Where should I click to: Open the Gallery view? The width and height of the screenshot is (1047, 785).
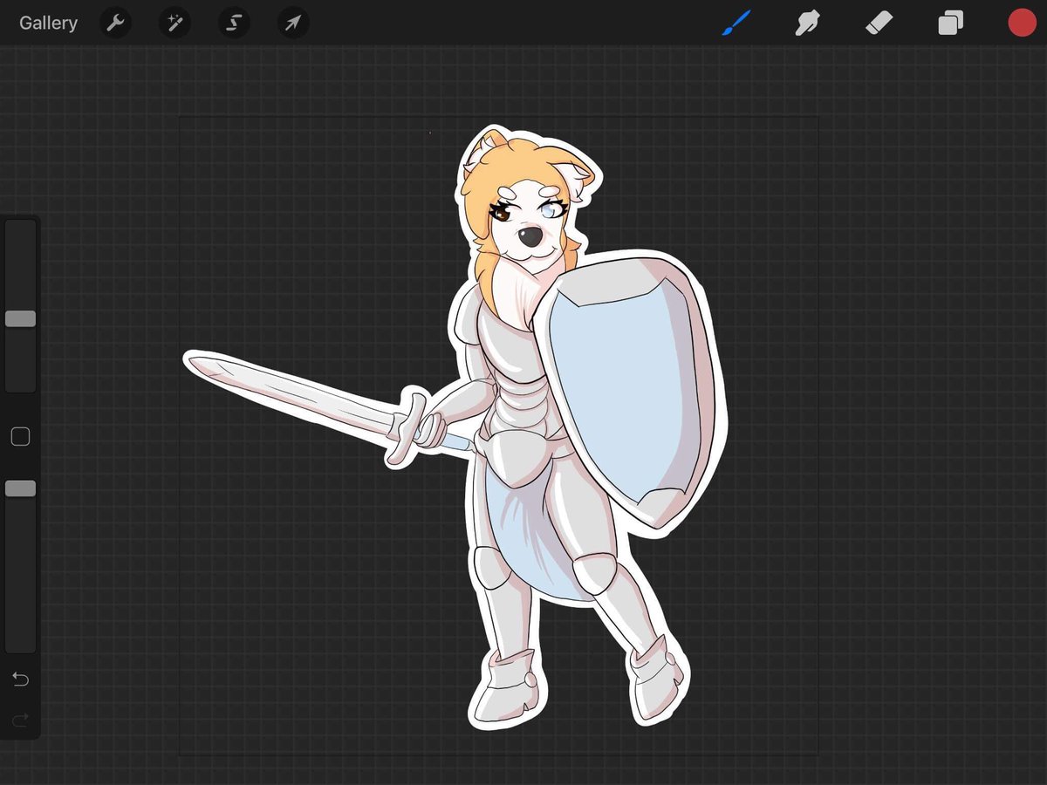[48, 23]
